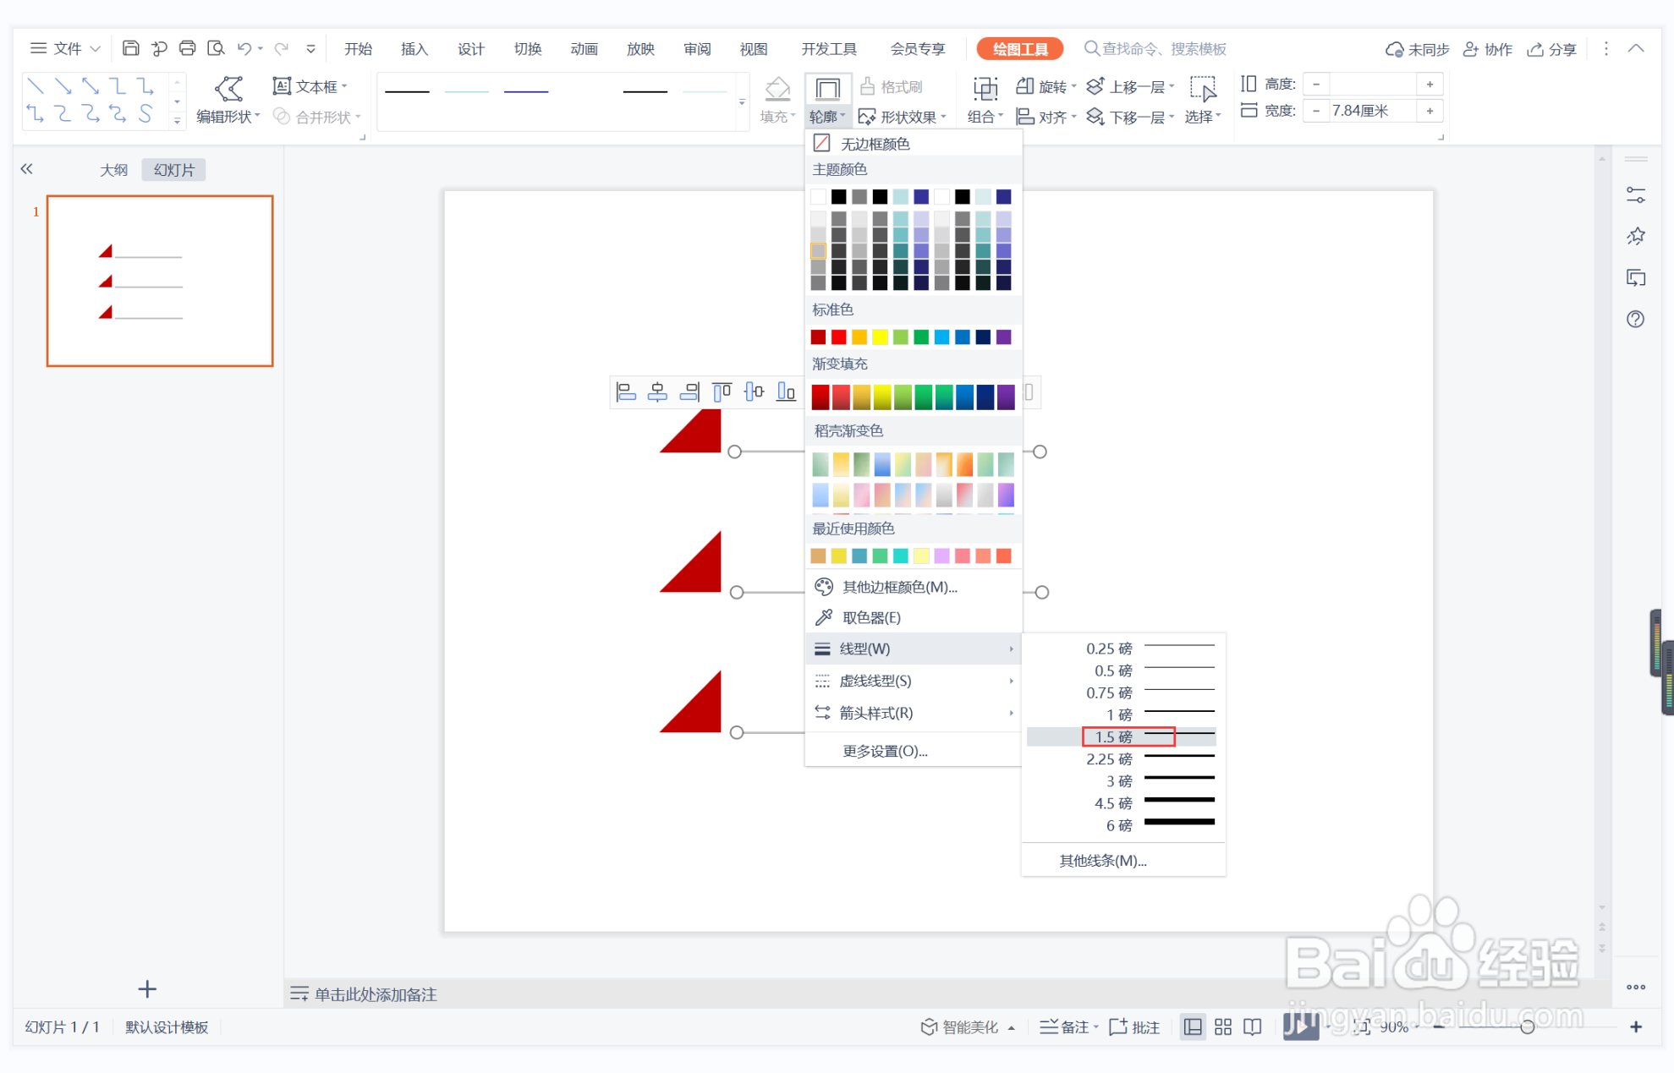
Task: Switch to the Outline (大纲) panel view
Action: (113, 170)
